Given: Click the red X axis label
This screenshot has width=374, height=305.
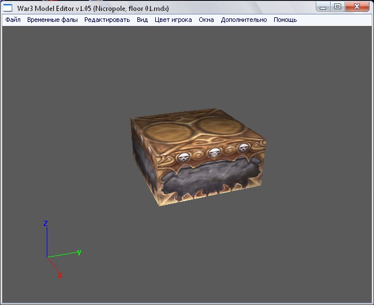Looking at the screenshot, I should [60, 276].
